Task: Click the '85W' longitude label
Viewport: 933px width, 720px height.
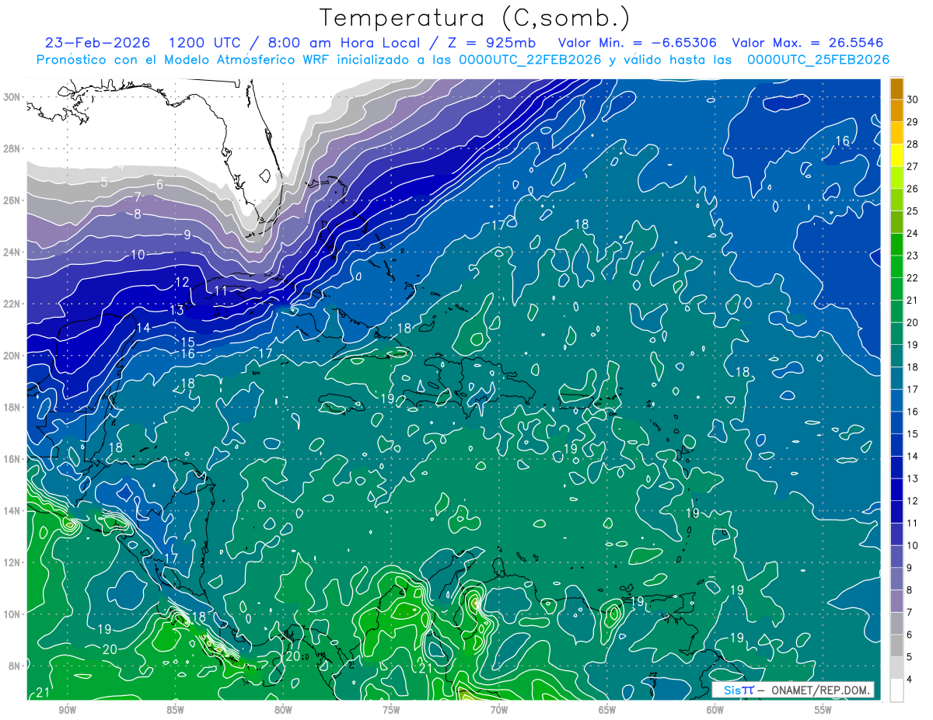Action: pyautogui.click(x=175, y=710)
